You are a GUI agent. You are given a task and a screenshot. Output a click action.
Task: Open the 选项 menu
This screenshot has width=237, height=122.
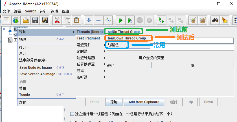(54, 11)
